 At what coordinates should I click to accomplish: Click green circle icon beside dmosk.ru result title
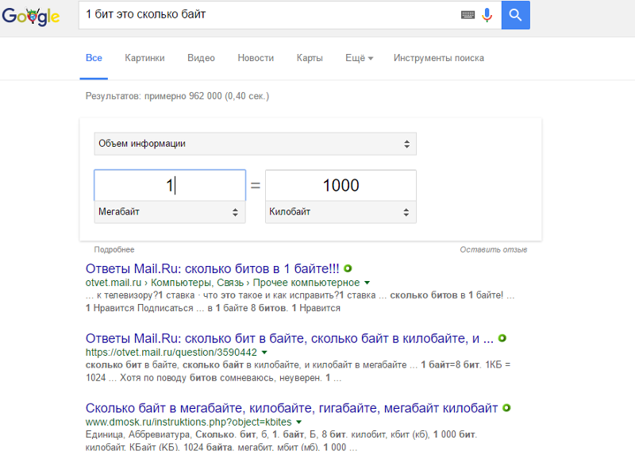[x=506, y=407]
